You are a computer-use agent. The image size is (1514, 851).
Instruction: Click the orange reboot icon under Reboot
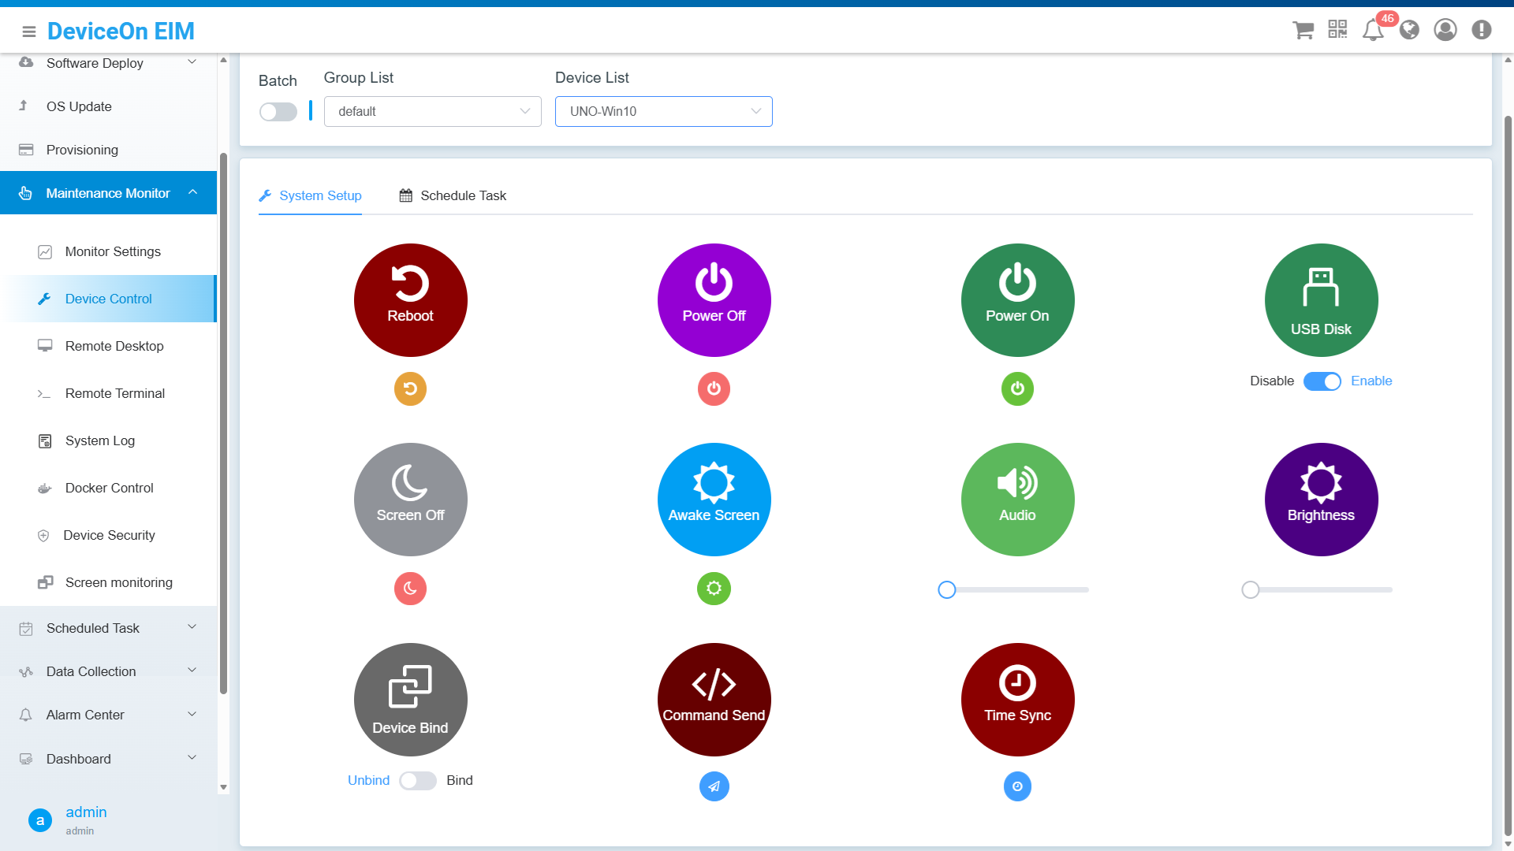[410, 388]
